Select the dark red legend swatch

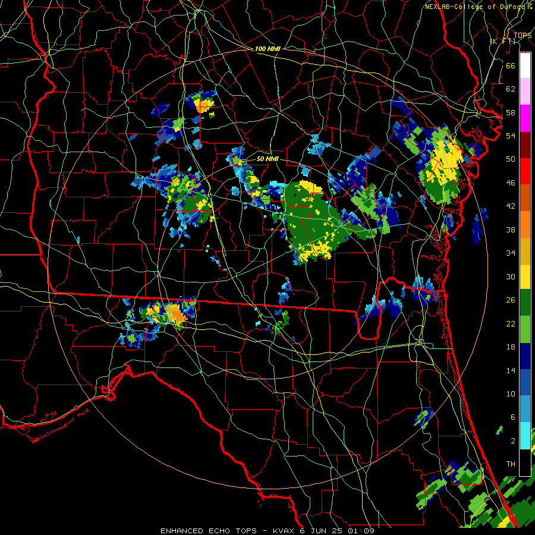pyautogui.click(x=525, y=145)
